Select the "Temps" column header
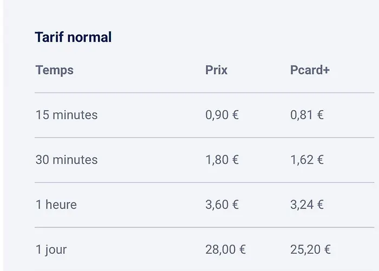 (55, 70)
